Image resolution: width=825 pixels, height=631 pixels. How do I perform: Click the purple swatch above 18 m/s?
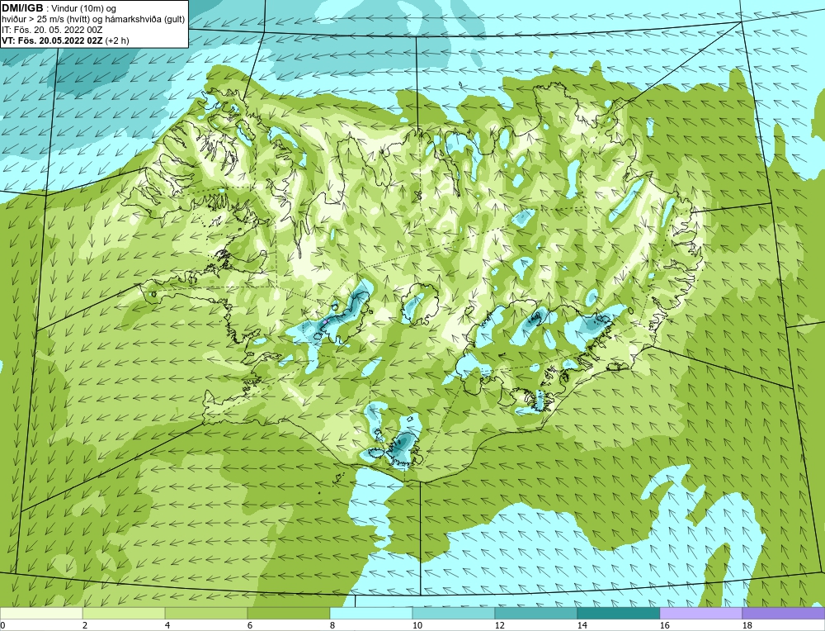[784, 614]
